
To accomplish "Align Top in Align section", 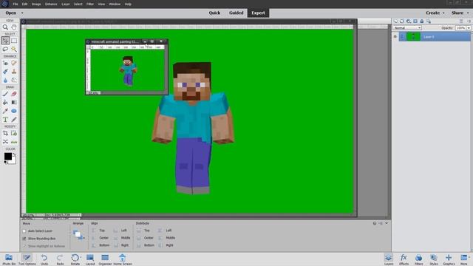I will click(98, 231).
